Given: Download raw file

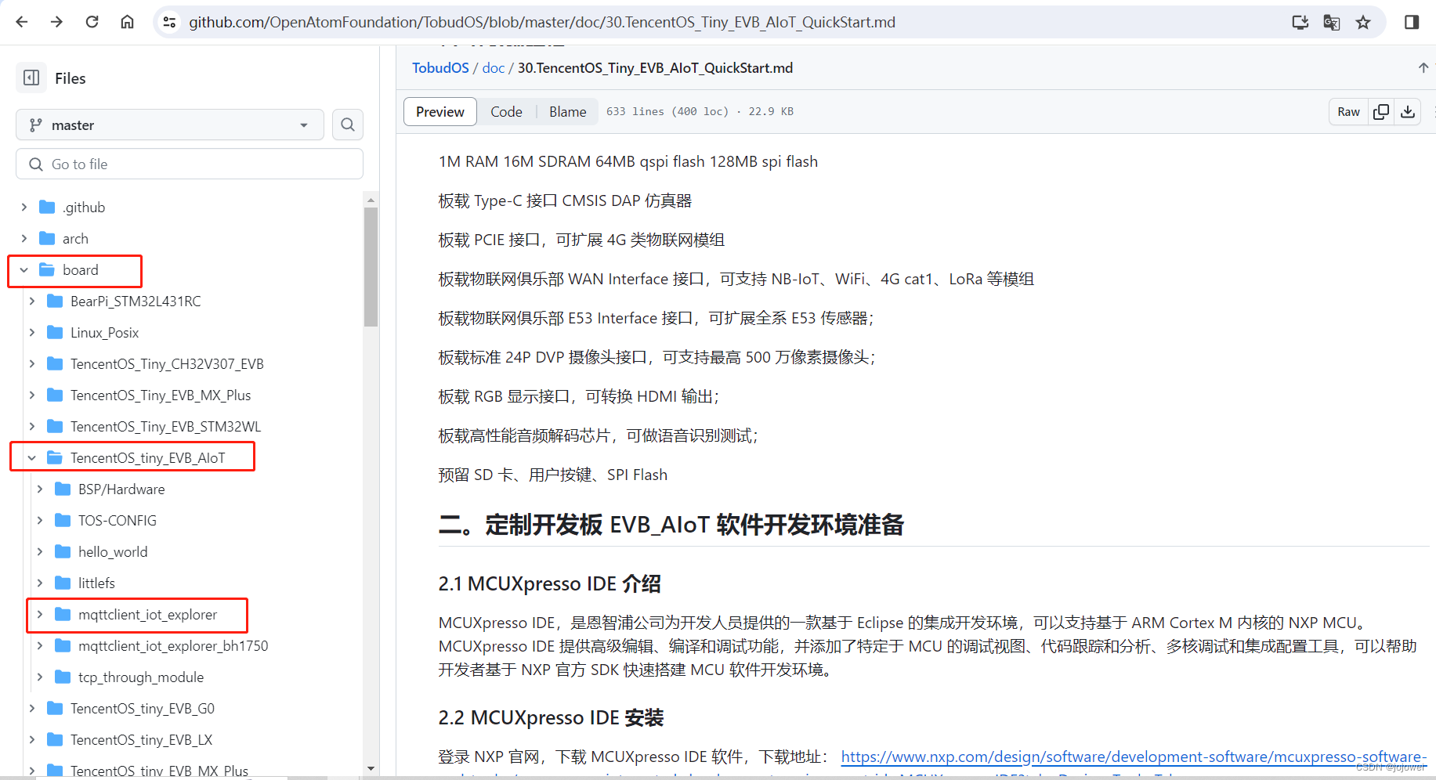Looking at the screenshot, I should coord(1408,112).
